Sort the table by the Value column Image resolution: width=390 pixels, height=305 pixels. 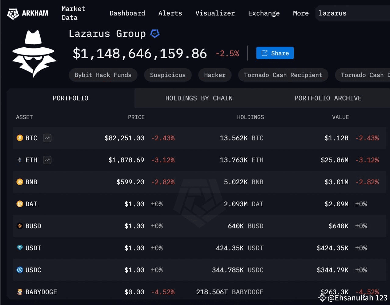340,117
